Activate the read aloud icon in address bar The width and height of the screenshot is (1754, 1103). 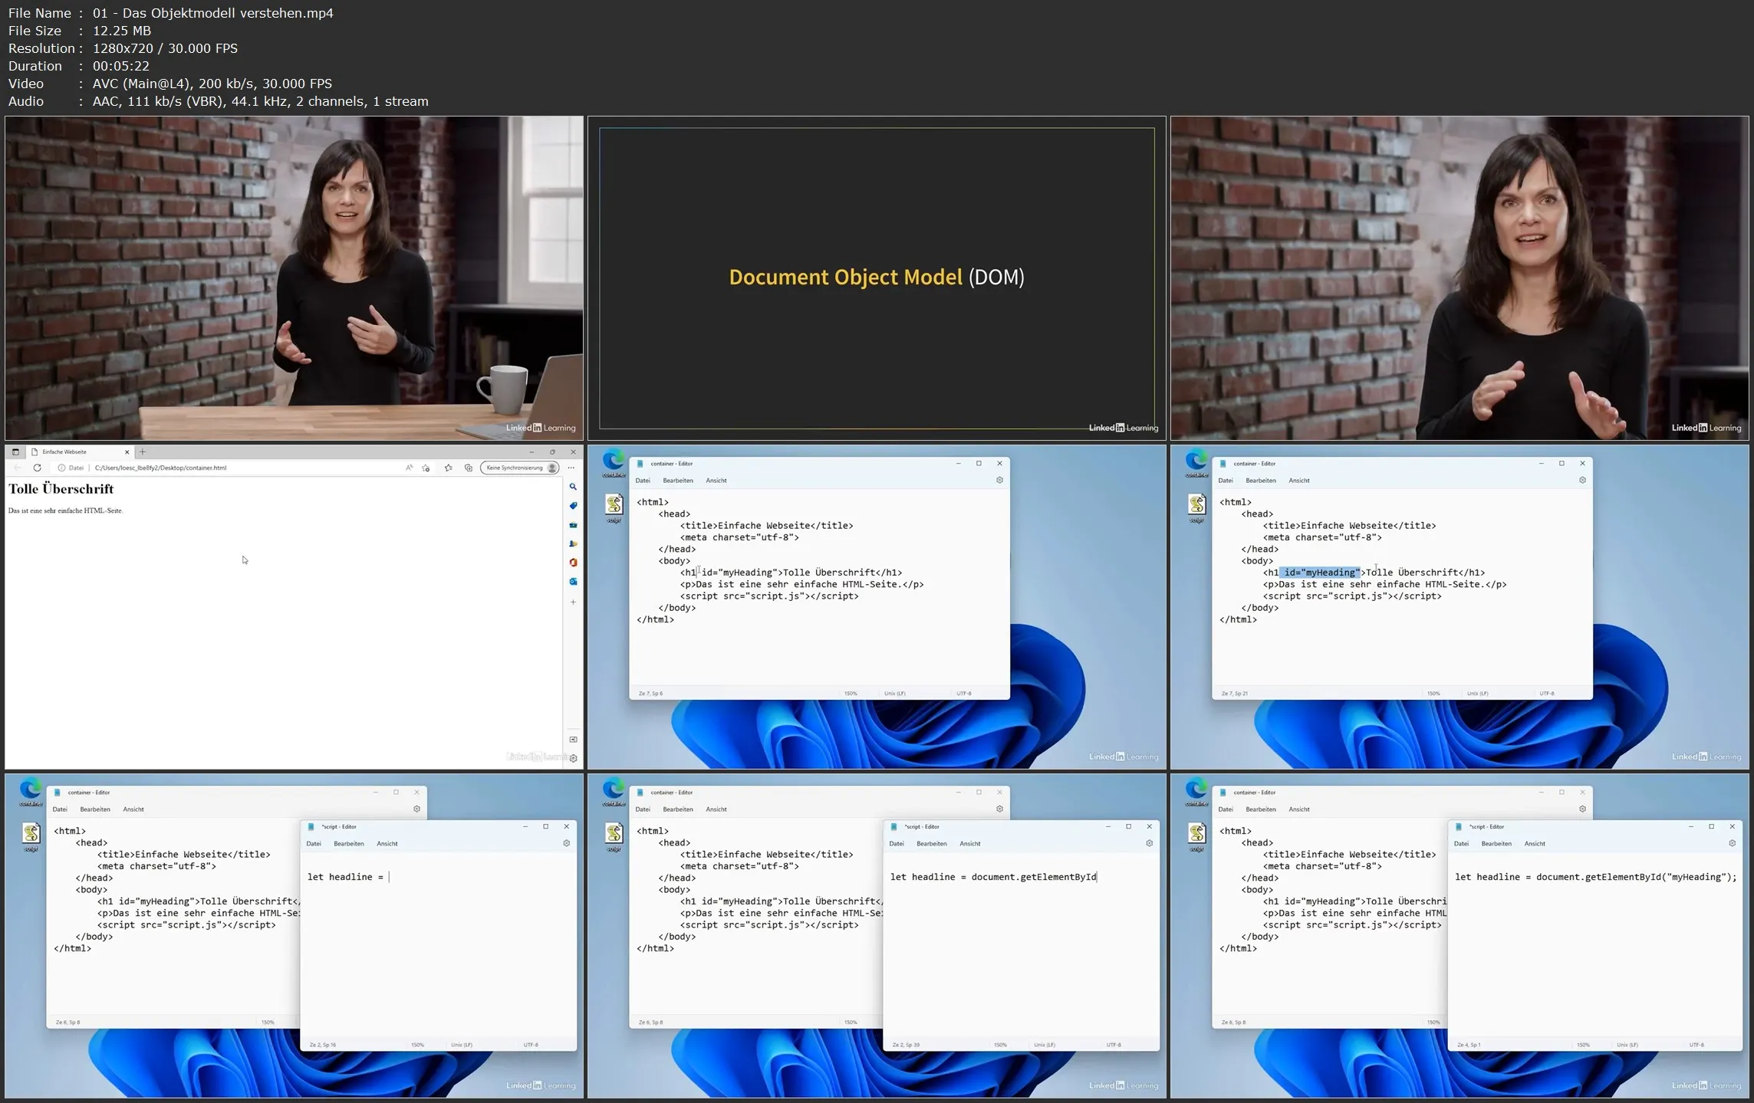409,468
